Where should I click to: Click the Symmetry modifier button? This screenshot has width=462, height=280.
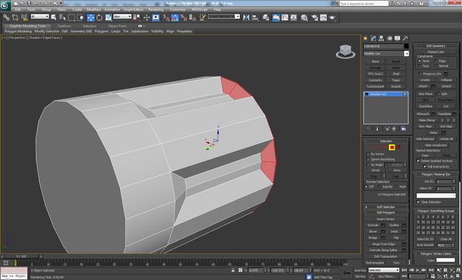click(x=375, y=80)
